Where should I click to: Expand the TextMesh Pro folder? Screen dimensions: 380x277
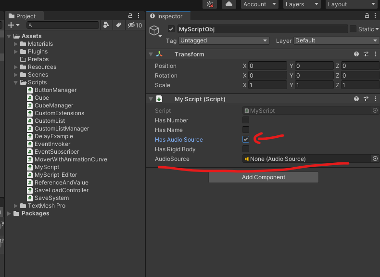coord(16,206)
